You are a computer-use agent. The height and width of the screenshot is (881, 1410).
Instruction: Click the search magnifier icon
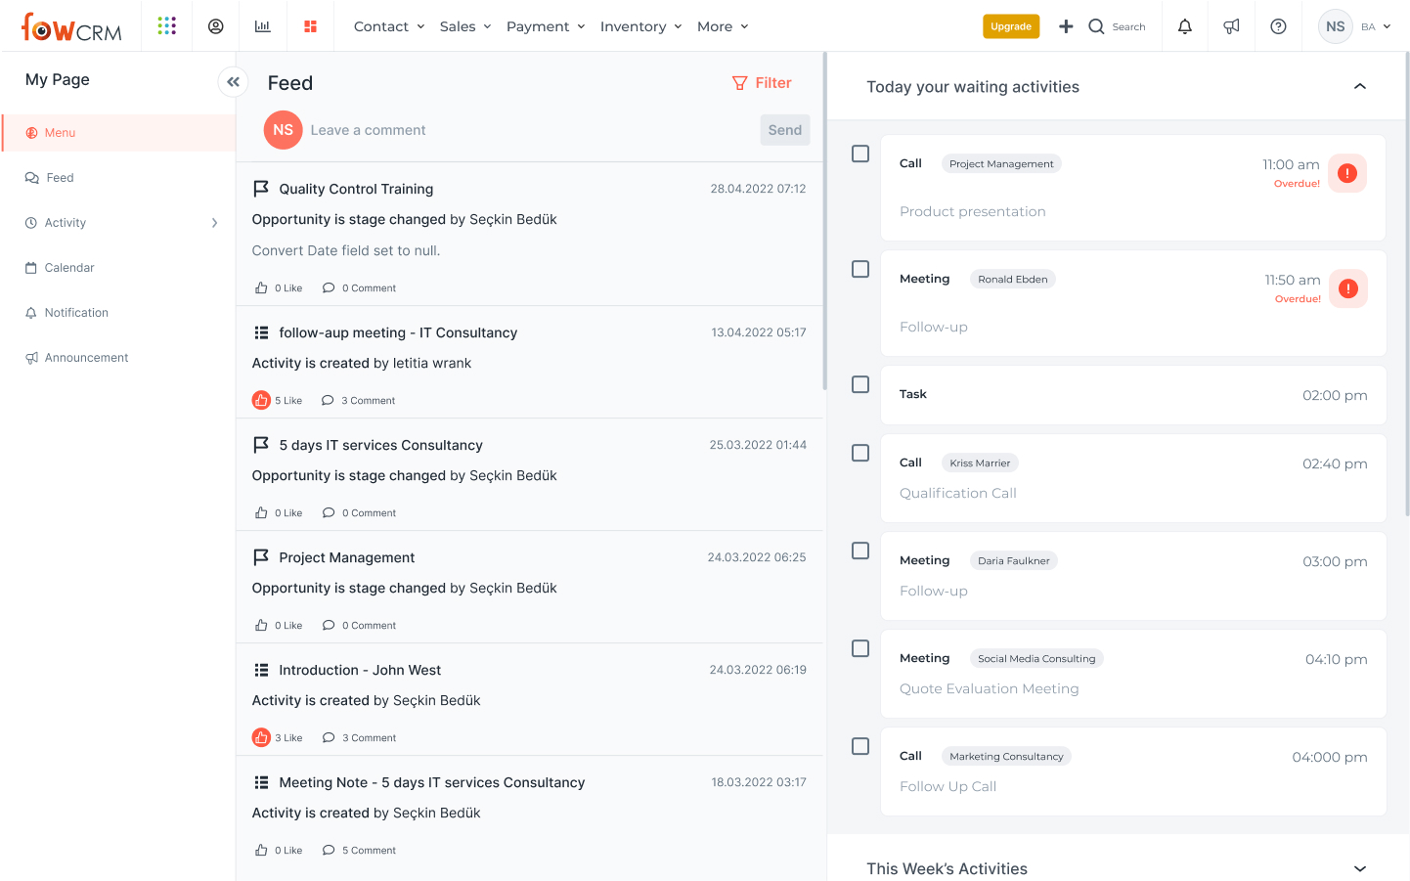tap(1096, 26)
